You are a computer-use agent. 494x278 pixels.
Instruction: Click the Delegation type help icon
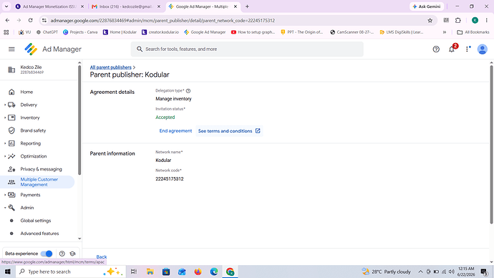tap(188, 91)
